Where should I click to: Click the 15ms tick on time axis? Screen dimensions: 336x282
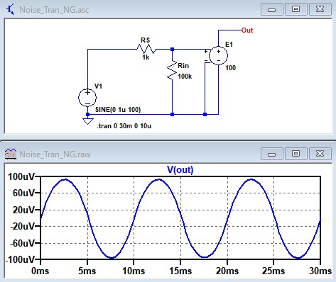pos(180,271)
